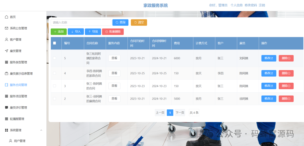Click 查看 for 张三和刘阿姨的家政合同
The width and height of the screenshot is (304, 146).
[x=114, y=58]
